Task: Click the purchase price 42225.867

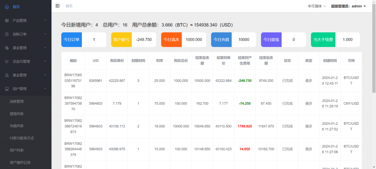Action: tap(117, 81)
